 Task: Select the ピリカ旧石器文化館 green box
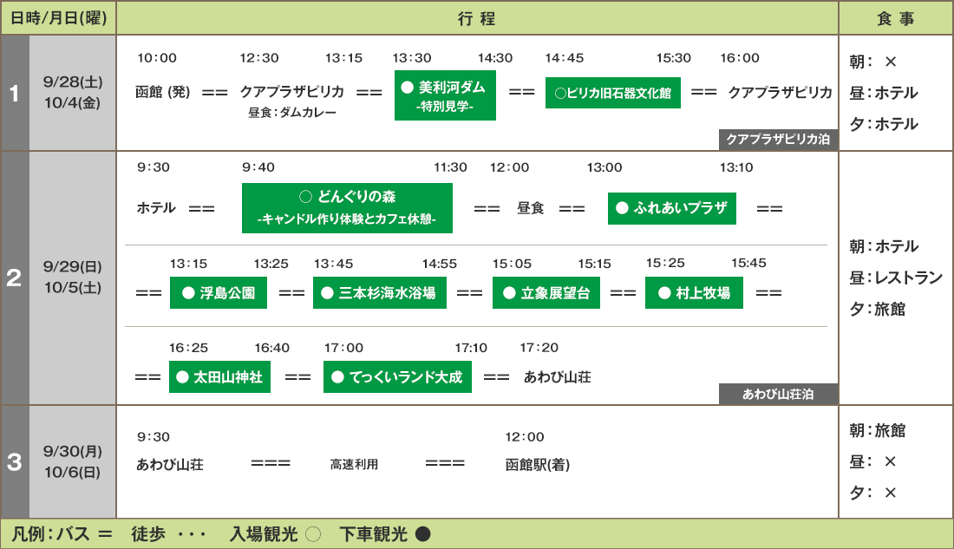612,93
